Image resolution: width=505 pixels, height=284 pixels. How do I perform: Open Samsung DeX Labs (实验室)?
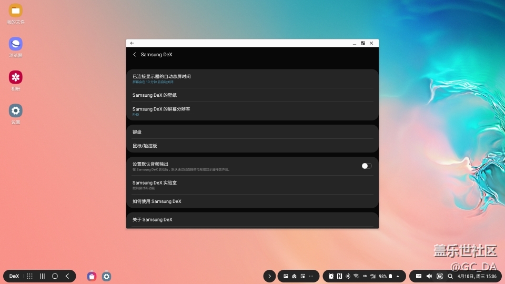(x=252, y=185)
